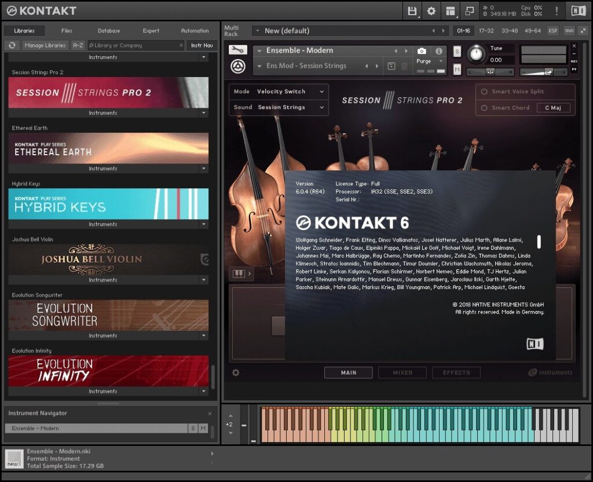Viewport: 593px width, 482px height.
Task: Click the rack minimize arrows icon
Action: 583,31
